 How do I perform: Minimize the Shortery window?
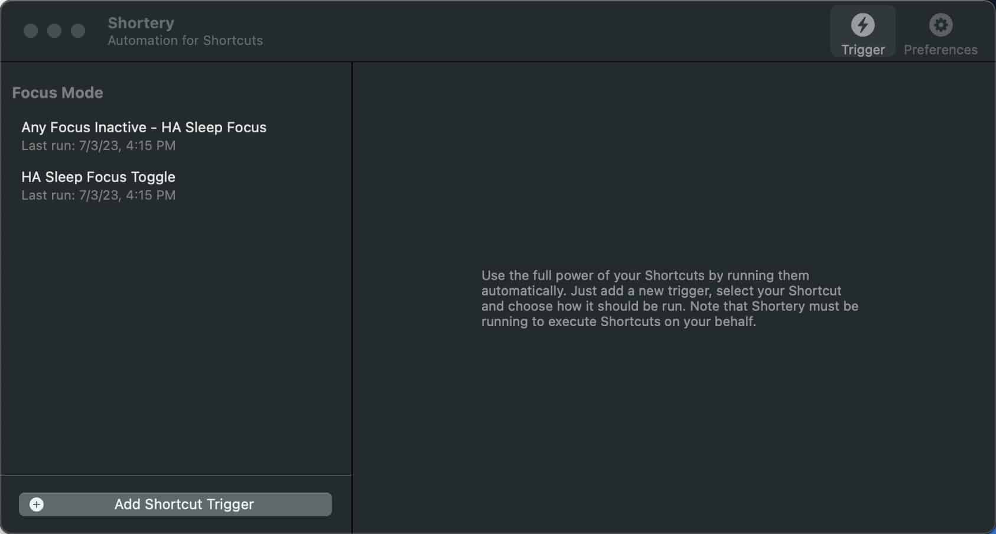[54, 31]
